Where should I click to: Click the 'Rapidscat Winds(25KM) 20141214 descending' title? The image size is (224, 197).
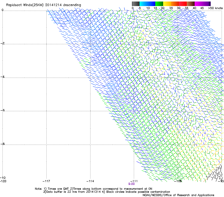coord(43,5)
